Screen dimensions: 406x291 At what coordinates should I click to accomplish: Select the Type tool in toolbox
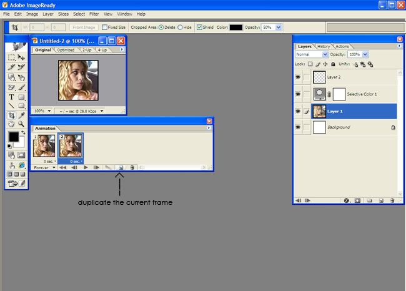point(12,97)
